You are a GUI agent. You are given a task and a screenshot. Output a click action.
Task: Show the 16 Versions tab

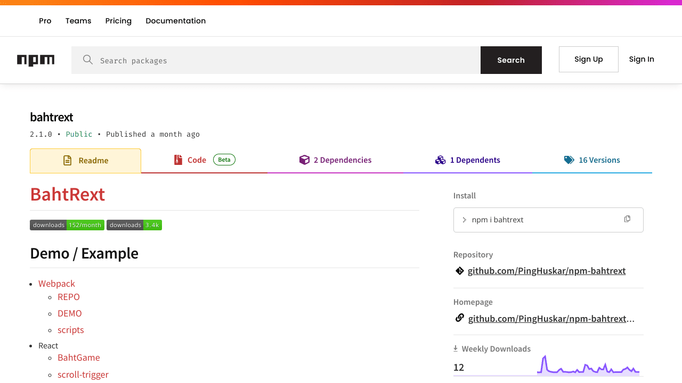[x=592, y=160]
